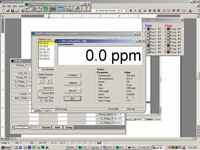
Task: Click the PC208W Program editor icon
Action: point(36,9)
